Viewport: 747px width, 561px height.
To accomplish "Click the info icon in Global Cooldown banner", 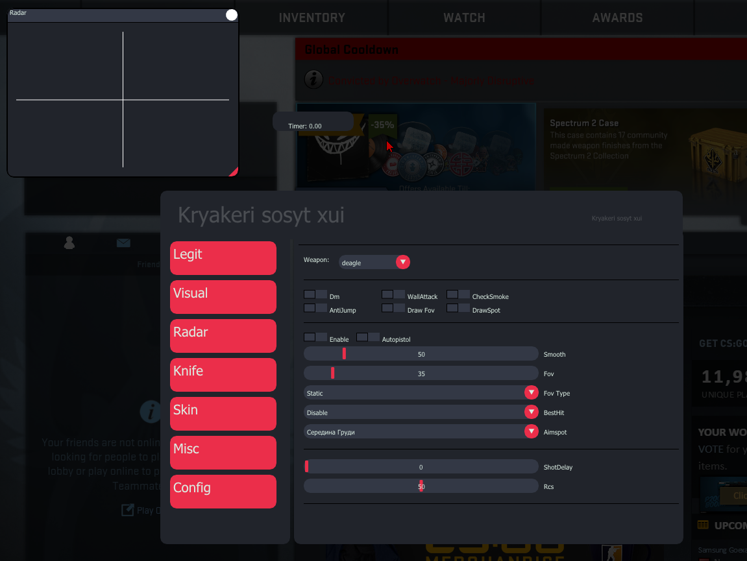I will point(313,80).
